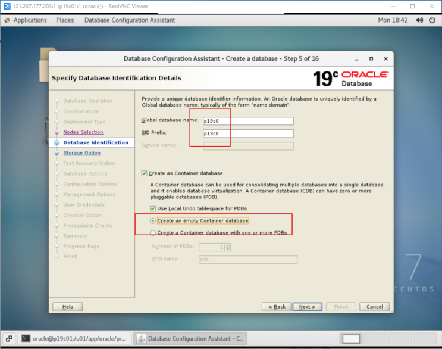
Task: Click the Database Identification step bullet icon
Action: tap(57, 142)
